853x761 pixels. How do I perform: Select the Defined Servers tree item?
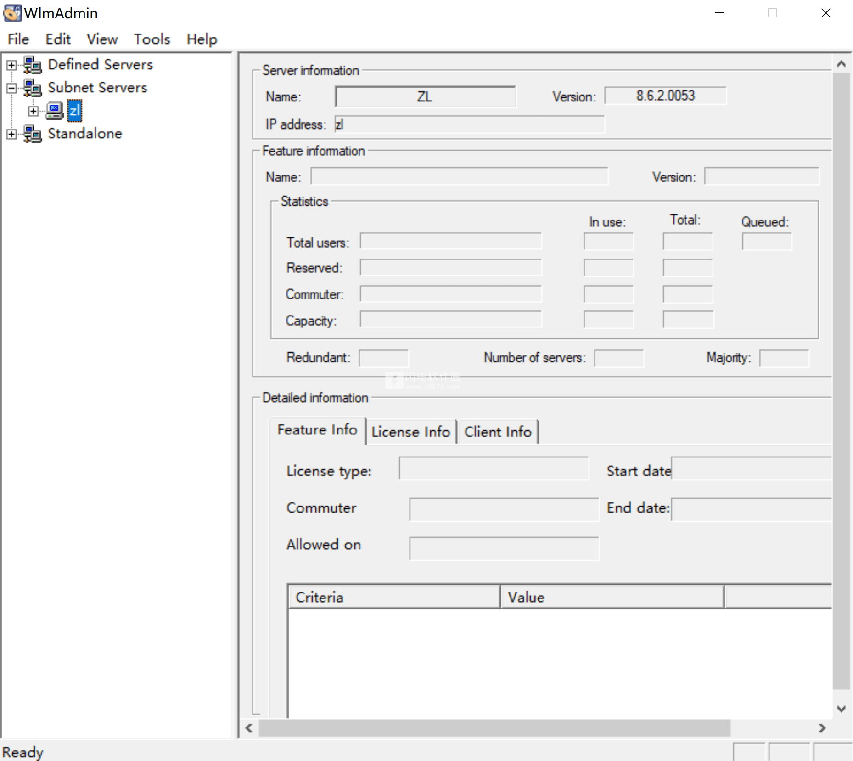(x=100, y=65)
